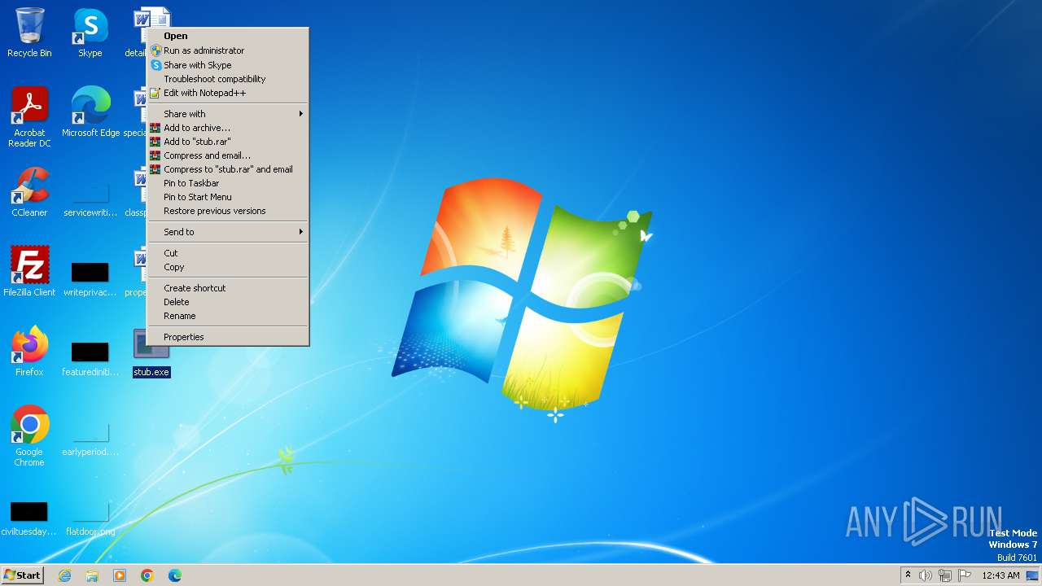The width and height of the screenshot is (1042, 586).
Task: Open Action Center flag icon
Action: 965,575
